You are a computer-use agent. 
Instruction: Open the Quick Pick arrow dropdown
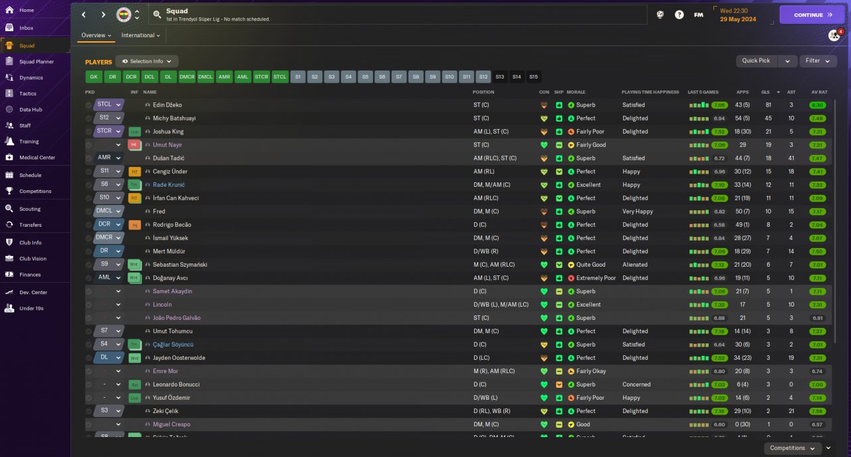[787, 61]
